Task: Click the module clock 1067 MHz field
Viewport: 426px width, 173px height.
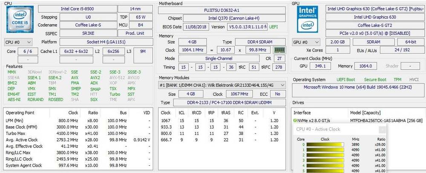Action: [239, 94]
